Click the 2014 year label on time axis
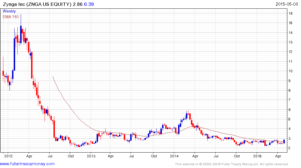Viewport: 301px width, 168px height. pos(174,156)
